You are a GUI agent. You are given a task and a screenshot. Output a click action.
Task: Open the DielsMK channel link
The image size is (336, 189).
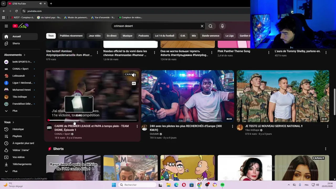154,134
